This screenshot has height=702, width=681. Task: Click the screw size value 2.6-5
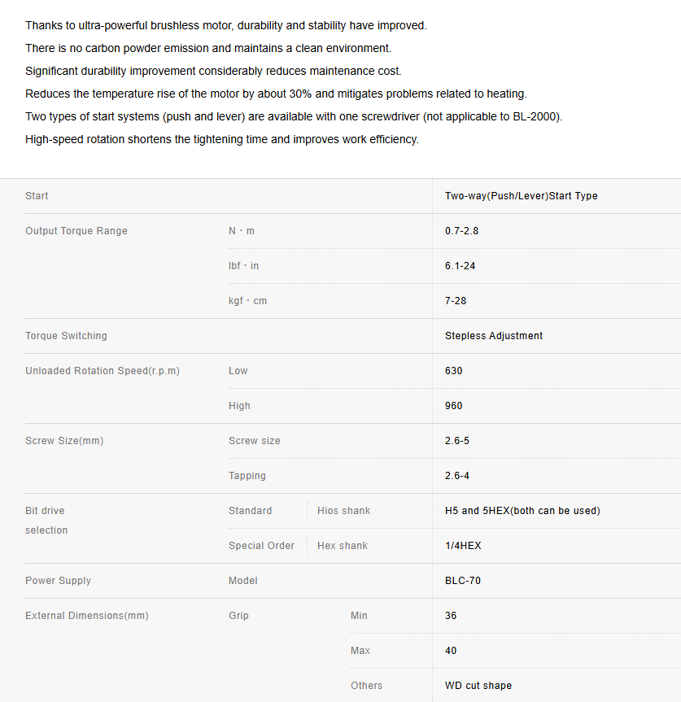[457, 441]
